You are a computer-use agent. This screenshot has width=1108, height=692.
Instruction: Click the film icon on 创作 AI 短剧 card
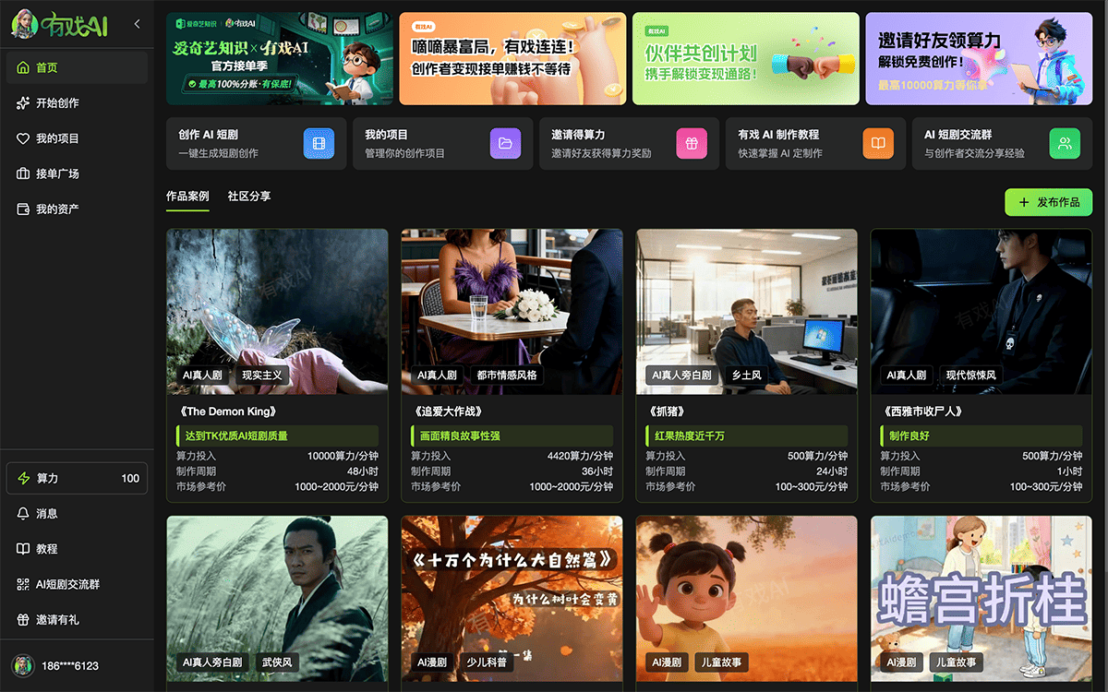319,143
